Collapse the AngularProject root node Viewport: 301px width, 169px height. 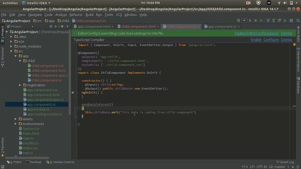[x=7, y=32]
